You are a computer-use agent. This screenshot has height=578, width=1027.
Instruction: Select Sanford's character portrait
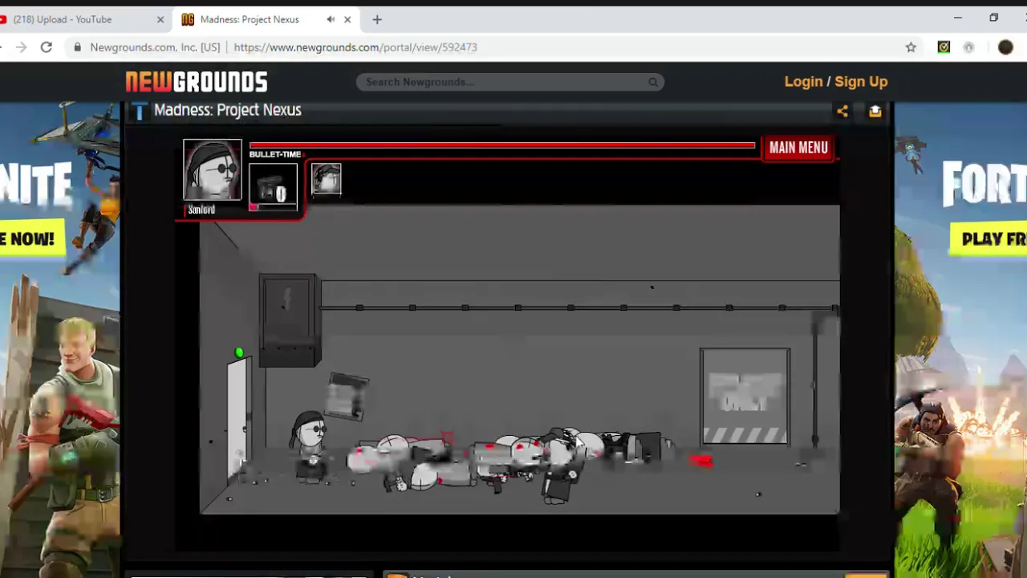pyautogui.click(x=212, y=170)
